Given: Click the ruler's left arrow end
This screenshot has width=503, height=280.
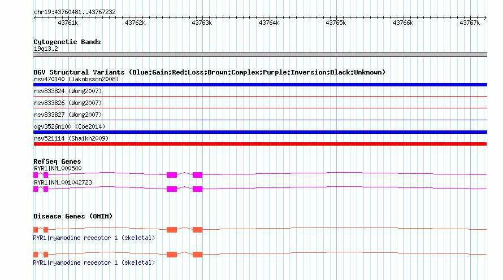Looking at the screenshot, I should (x=35, y=17).
